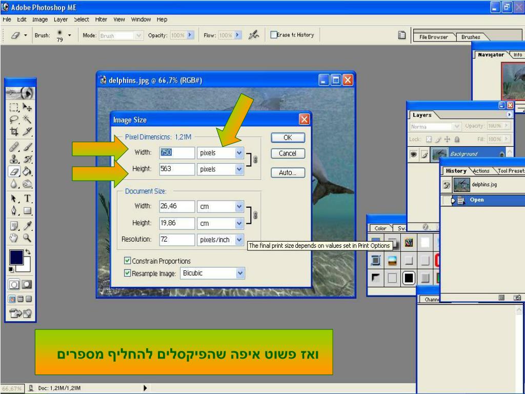
Task: Click OK in Image Size dialog
Action: click(x=288, y=137)
